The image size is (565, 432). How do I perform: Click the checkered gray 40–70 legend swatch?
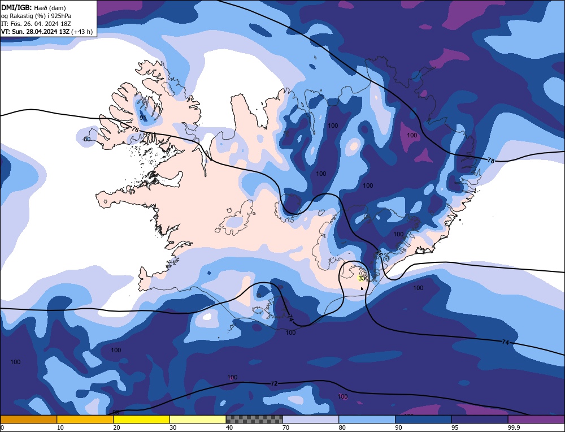254,420
